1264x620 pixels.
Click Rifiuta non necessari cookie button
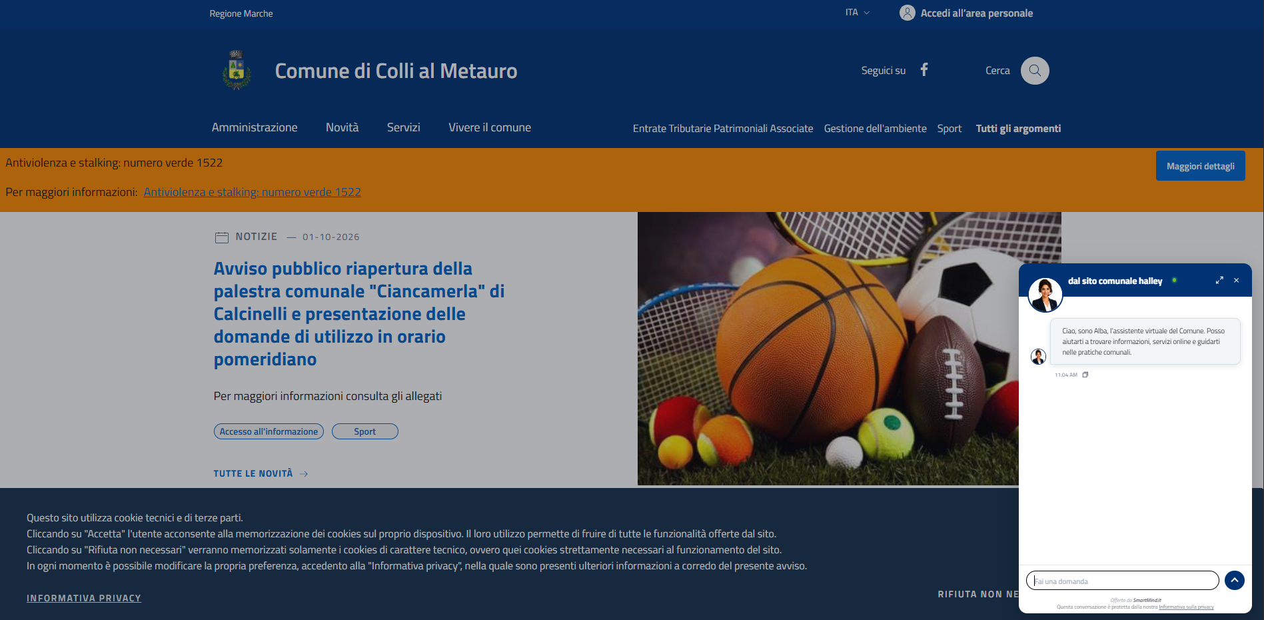977,594
